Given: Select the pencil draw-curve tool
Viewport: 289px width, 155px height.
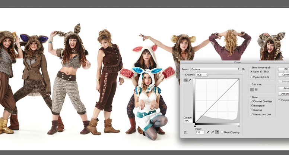Looking at the screenshot, I should tap(190, 80).
